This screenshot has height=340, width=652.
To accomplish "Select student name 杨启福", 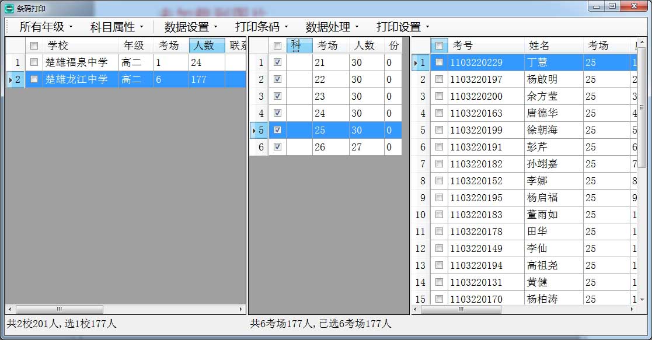I will pyautogui.click(x=554, y=198).
